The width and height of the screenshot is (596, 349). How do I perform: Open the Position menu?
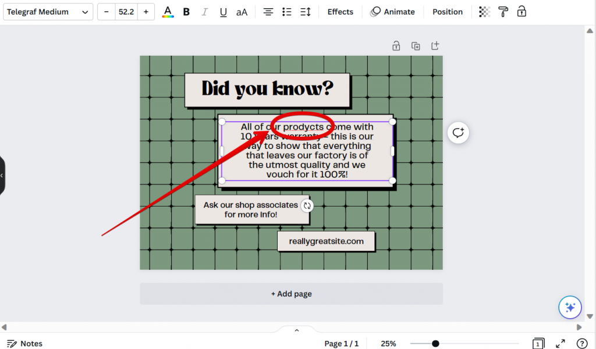point(448,12)
